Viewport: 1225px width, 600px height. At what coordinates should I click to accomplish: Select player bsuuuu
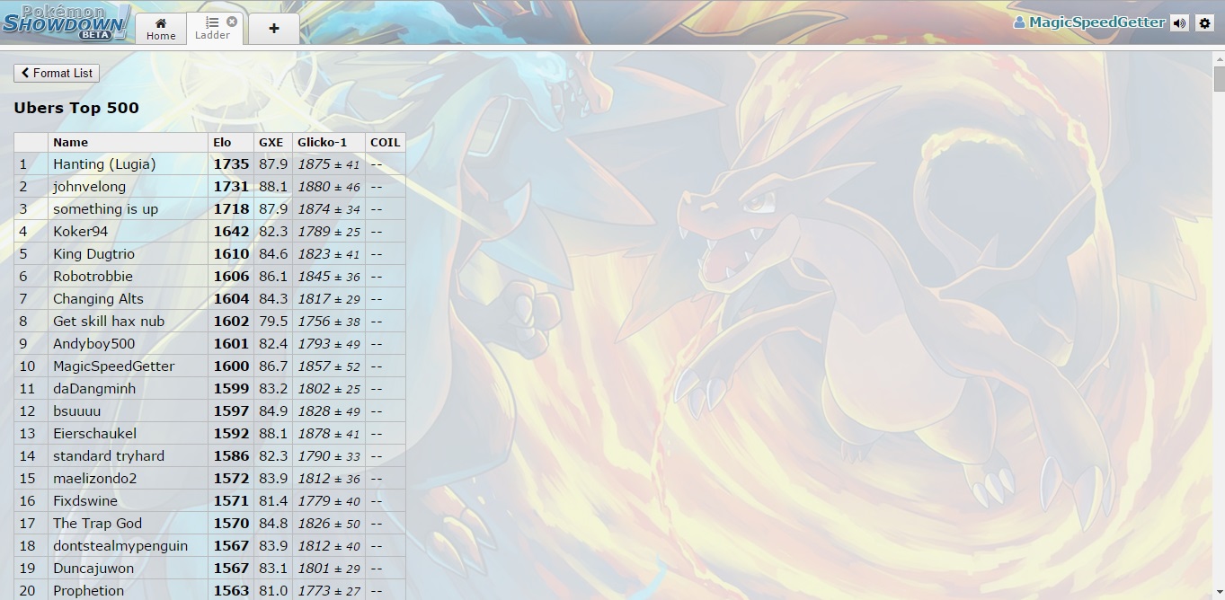76,411
